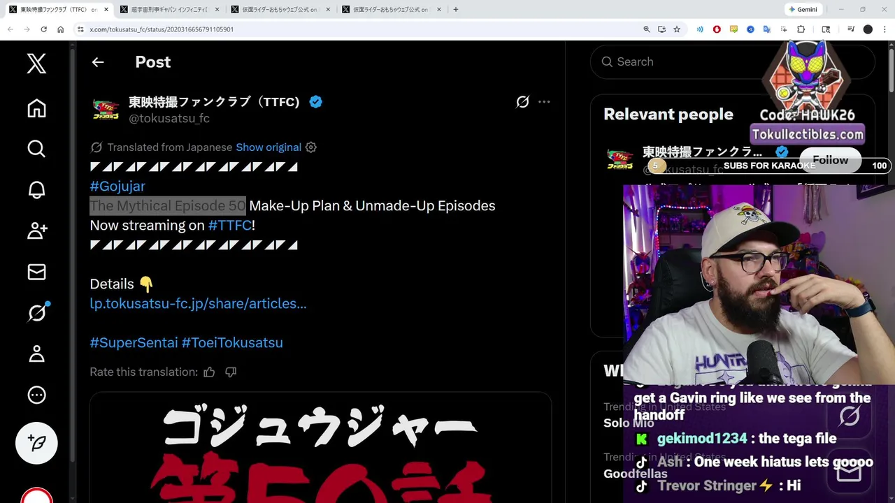895x503 pixels.
Task: Click the @tokusatsu_fc handle
Action: tap(169, 119)
